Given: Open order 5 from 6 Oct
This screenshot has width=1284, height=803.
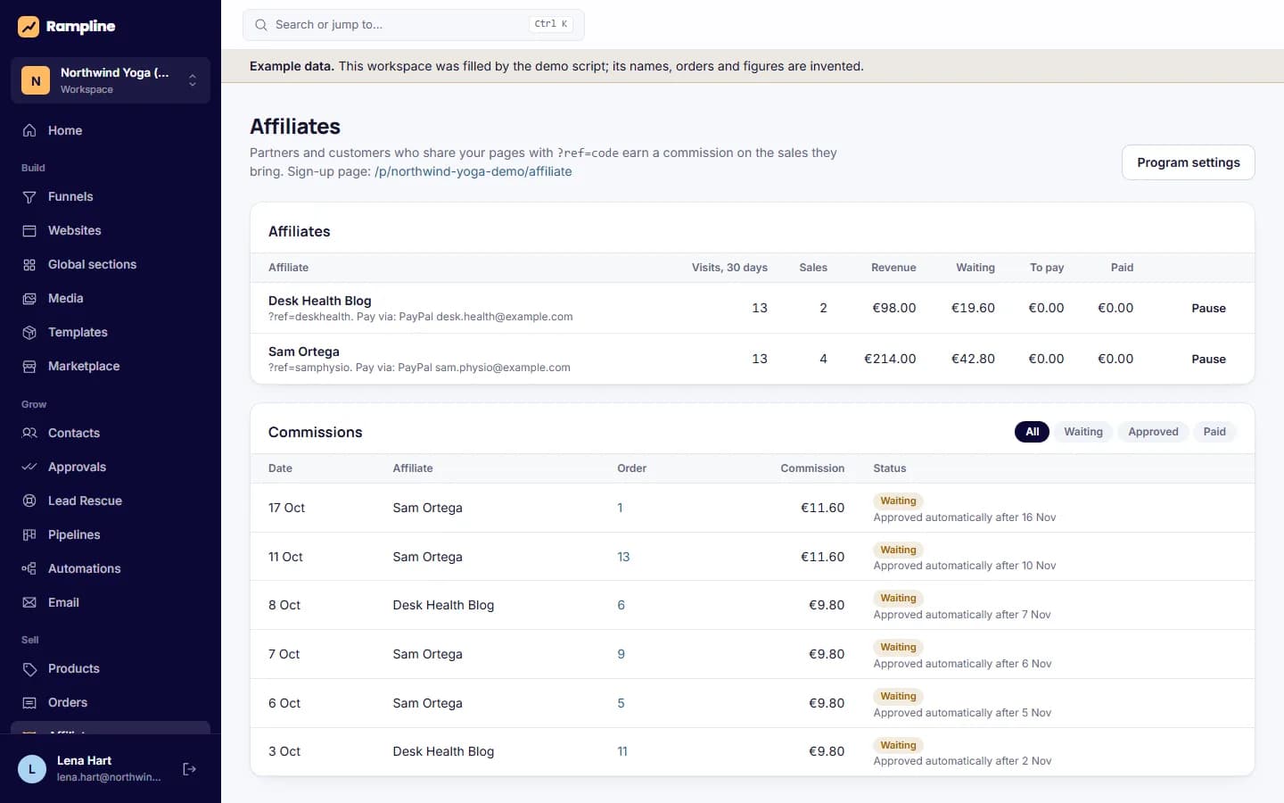Looking at the screenshot, I should click(x=621, y=703).
